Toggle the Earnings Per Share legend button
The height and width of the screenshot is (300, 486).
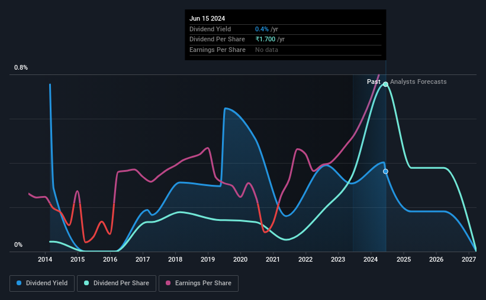click(x=198, y=283)
